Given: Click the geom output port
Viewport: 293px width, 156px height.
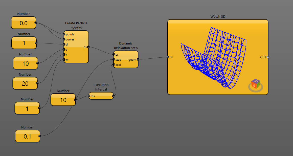Looking at the screenshot, I should [x=138, y=60].
